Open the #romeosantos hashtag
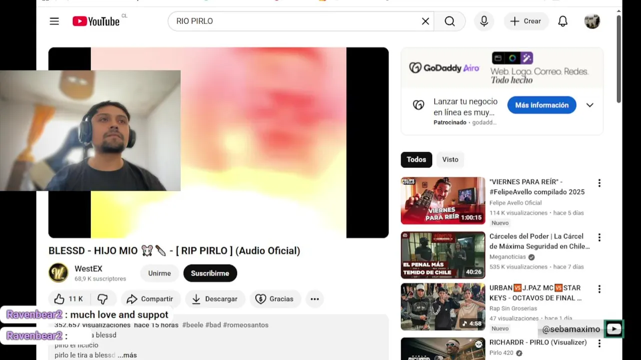This screenshot has width=641, height=360. click(x=246, y=325)
